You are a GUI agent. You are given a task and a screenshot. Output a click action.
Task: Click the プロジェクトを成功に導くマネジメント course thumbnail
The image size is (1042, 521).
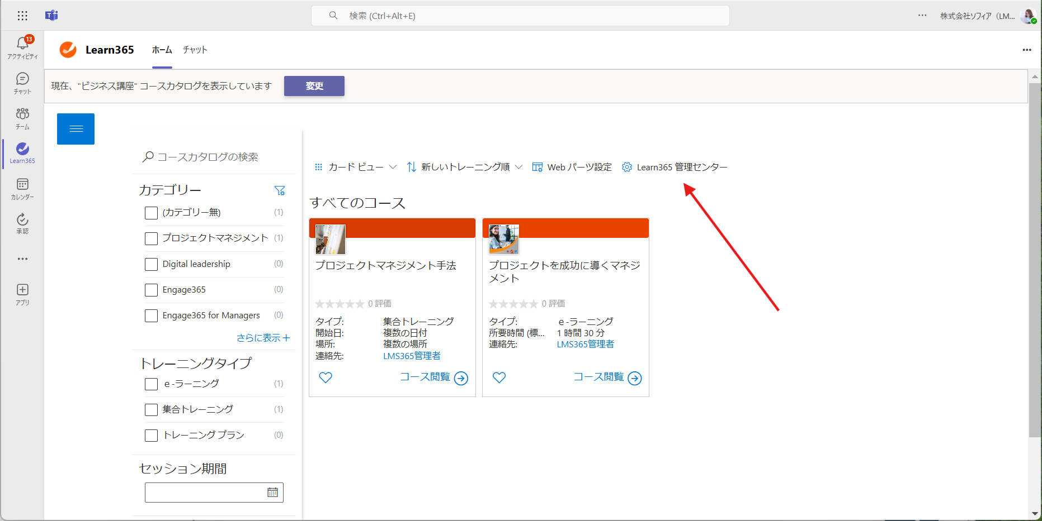[504, 239]
